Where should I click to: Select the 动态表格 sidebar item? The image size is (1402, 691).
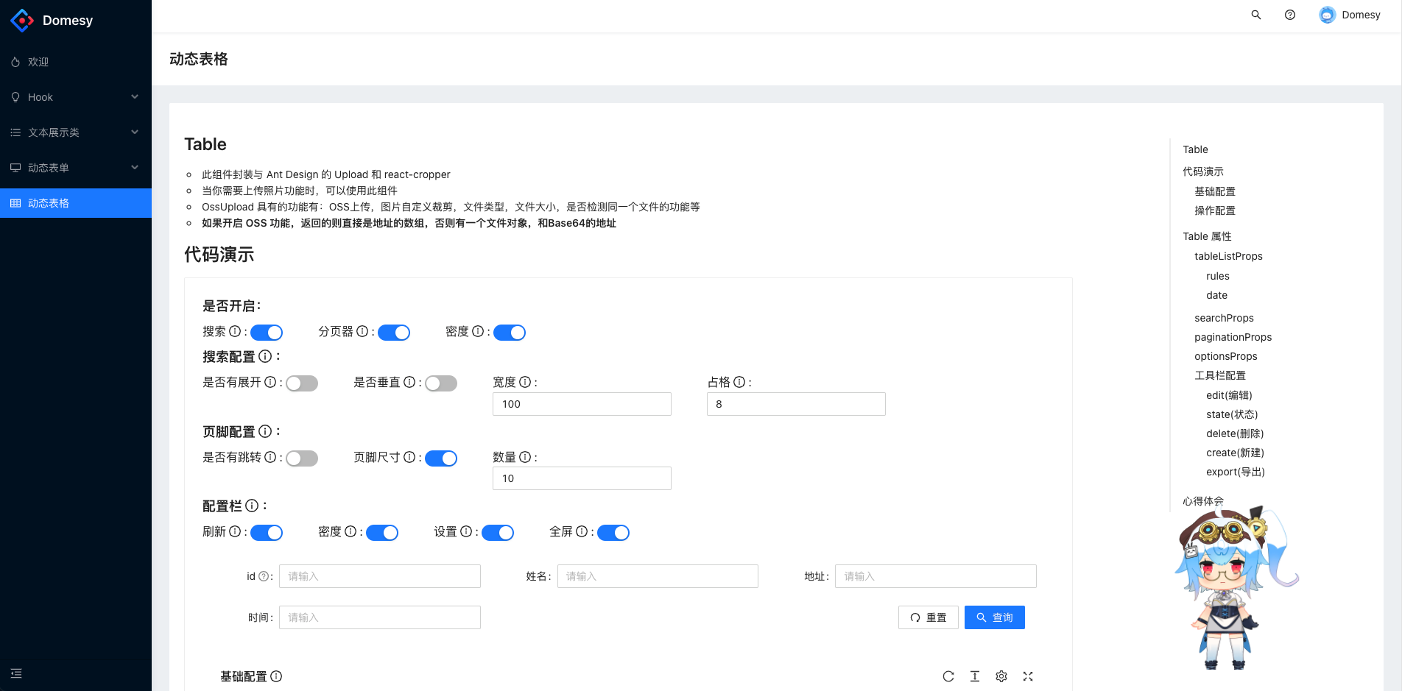click(x=76, y=203)
